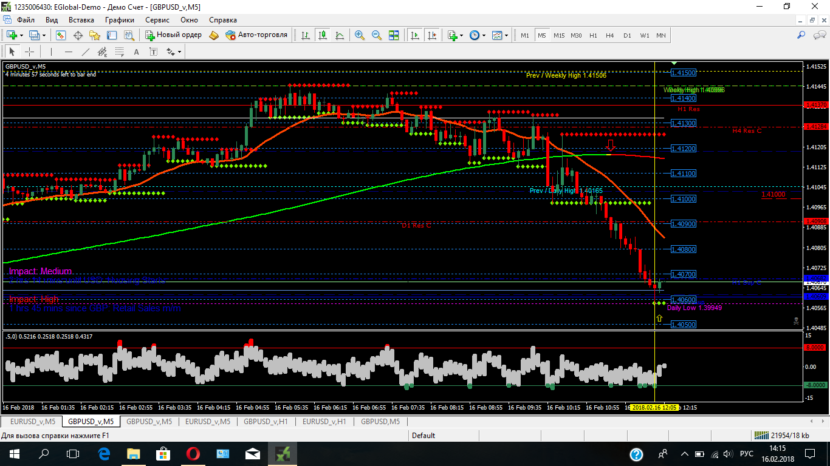Select the horizontal line drawing tool
Image resolution: width=830 pixels, height=466 pixels.
click(69, 52)
